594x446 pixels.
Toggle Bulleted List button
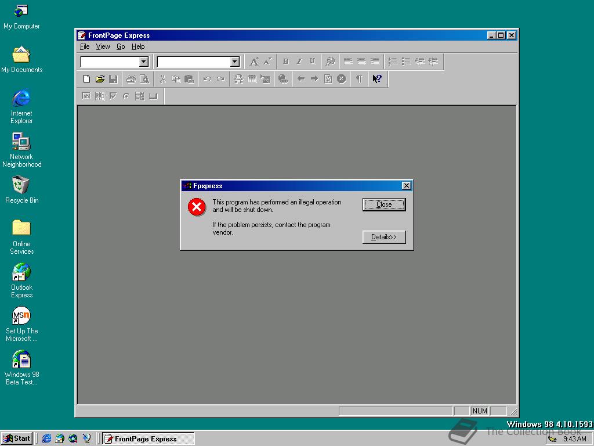406,62
